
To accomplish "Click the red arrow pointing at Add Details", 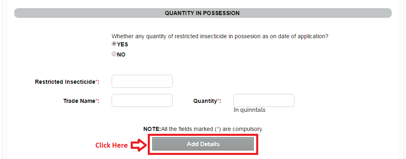I will tap(139, 145).
